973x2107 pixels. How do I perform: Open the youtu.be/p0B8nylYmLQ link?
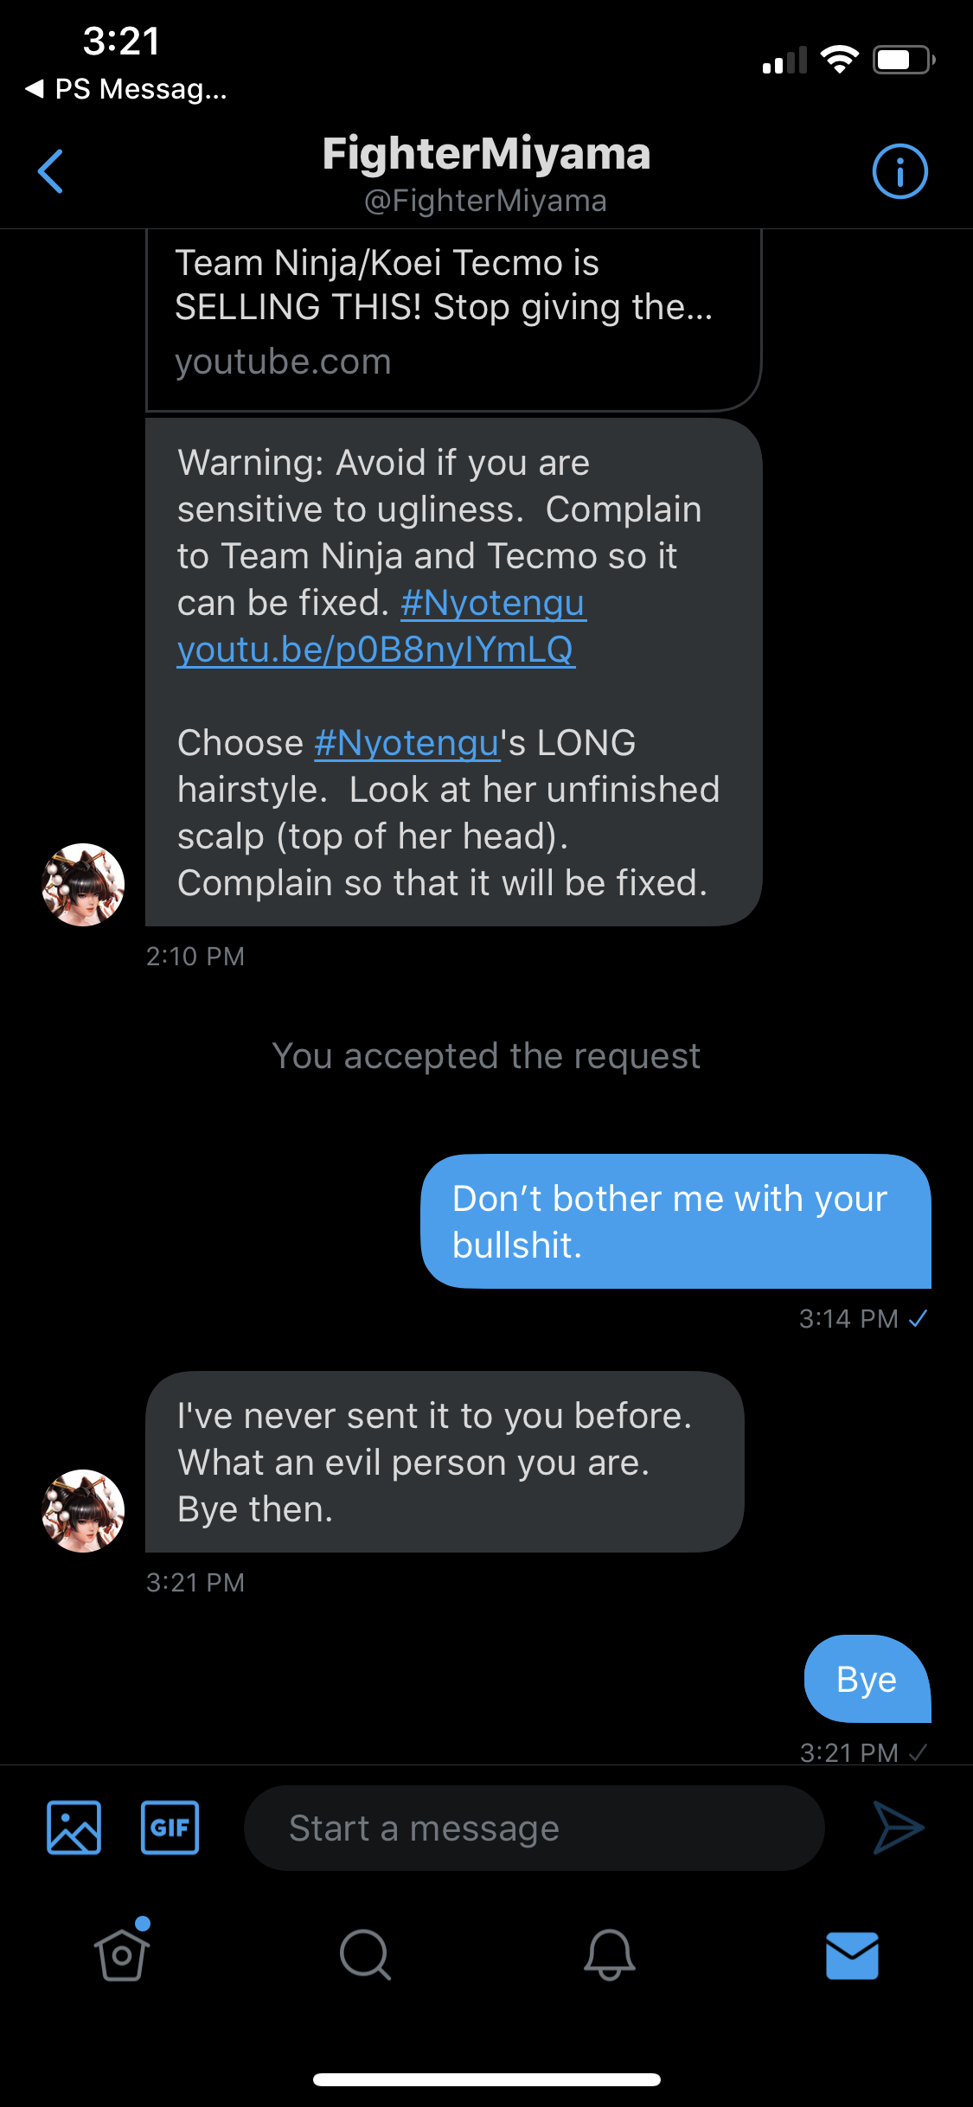[375, 650]
